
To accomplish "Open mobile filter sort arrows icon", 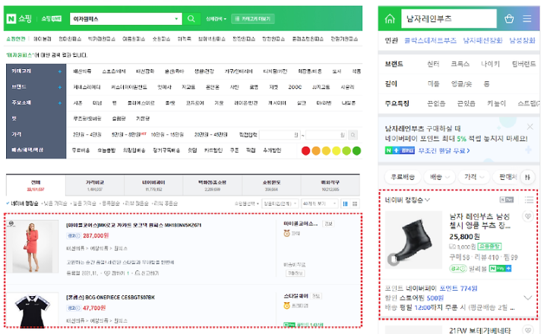I will click(x=527, y=178).
